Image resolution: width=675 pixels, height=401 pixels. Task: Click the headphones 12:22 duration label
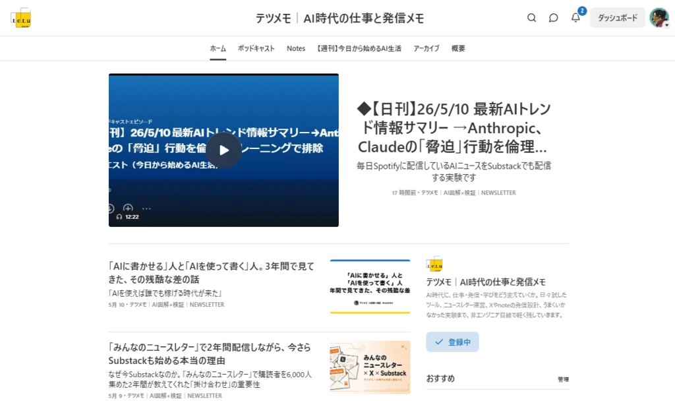(127, 216)
